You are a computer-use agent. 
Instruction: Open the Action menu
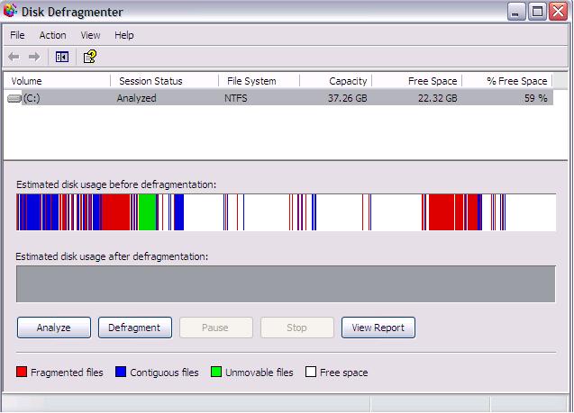point(52,35)
